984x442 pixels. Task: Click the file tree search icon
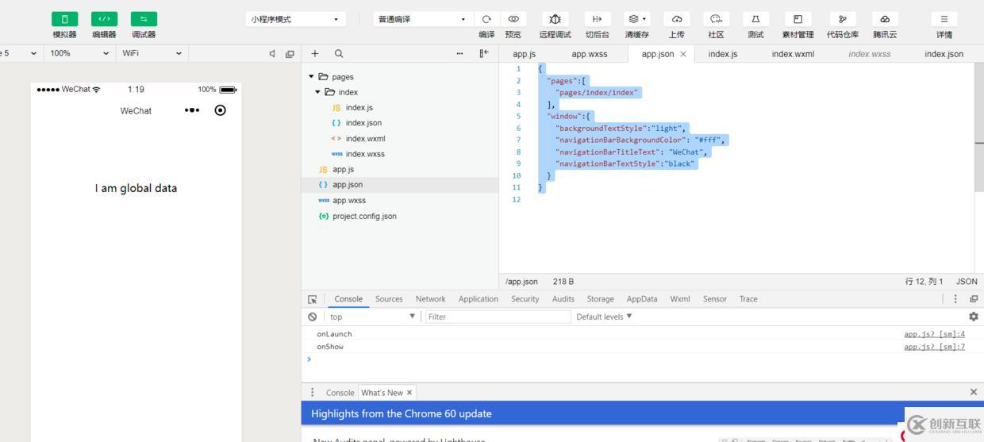coord(339,54)
